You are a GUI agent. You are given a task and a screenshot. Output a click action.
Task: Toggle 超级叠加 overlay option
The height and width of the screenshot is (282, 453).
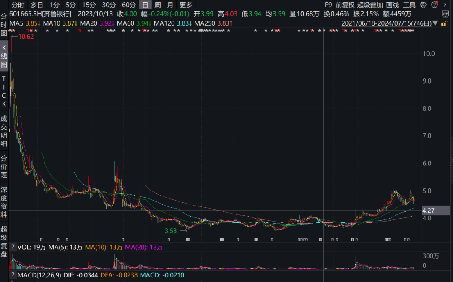370,5
